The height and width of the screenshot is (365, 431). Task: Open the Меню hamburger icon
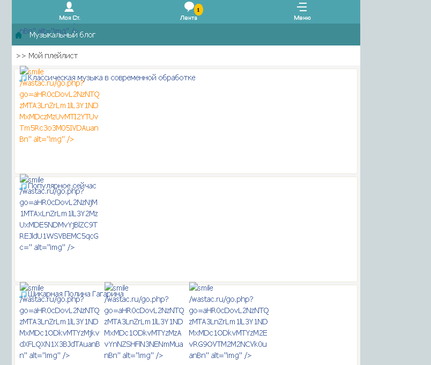(302, 7)
